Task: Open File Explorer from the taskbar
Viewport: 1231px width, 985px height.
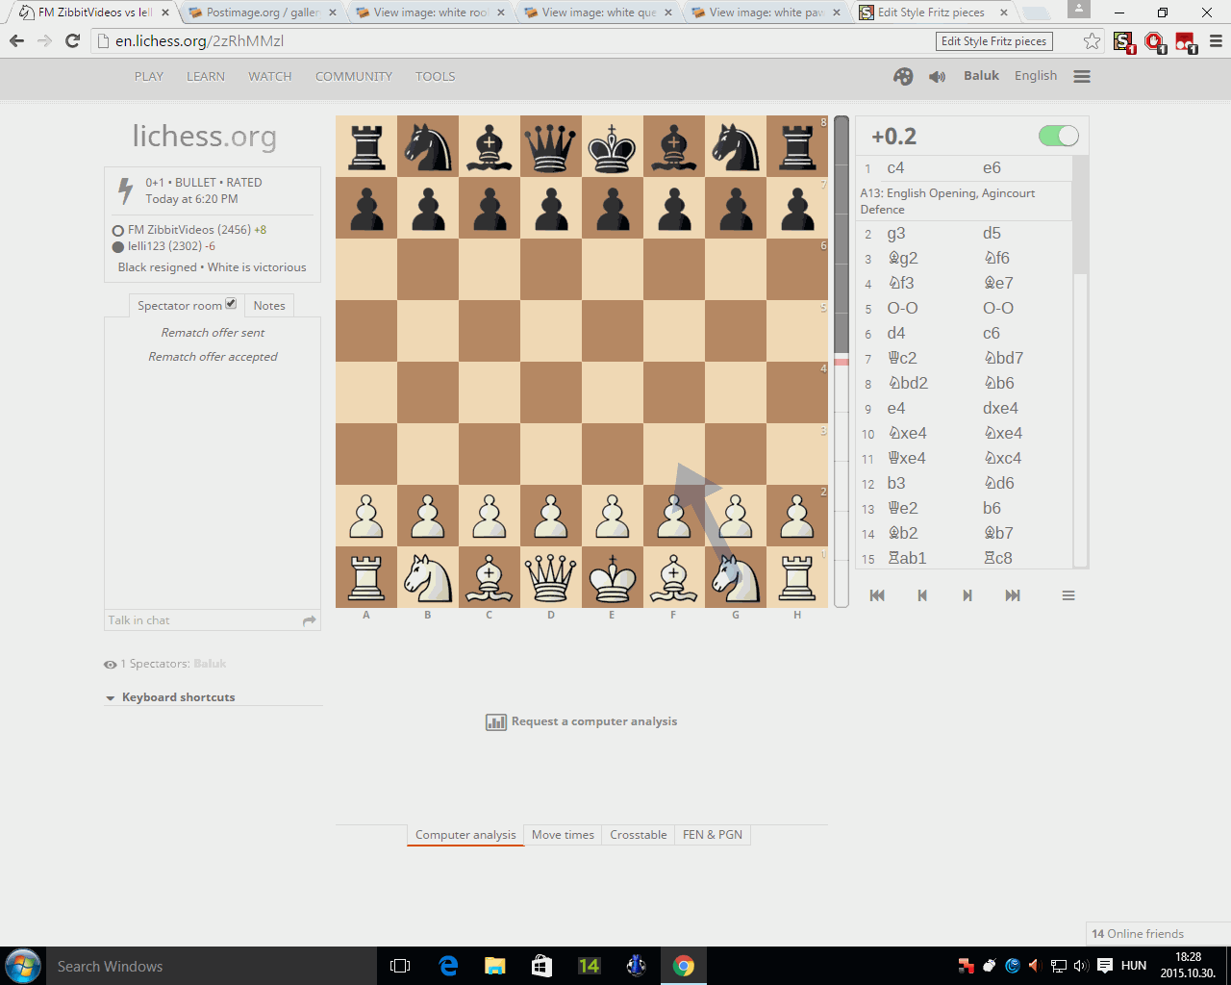Action: click(495, 966)
